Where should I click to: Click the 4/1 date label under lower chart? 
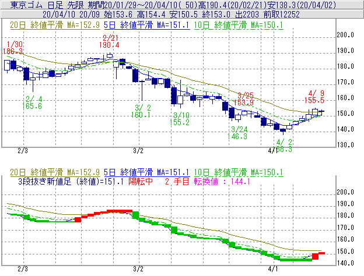pyautogui.click(x=273, y=269)
